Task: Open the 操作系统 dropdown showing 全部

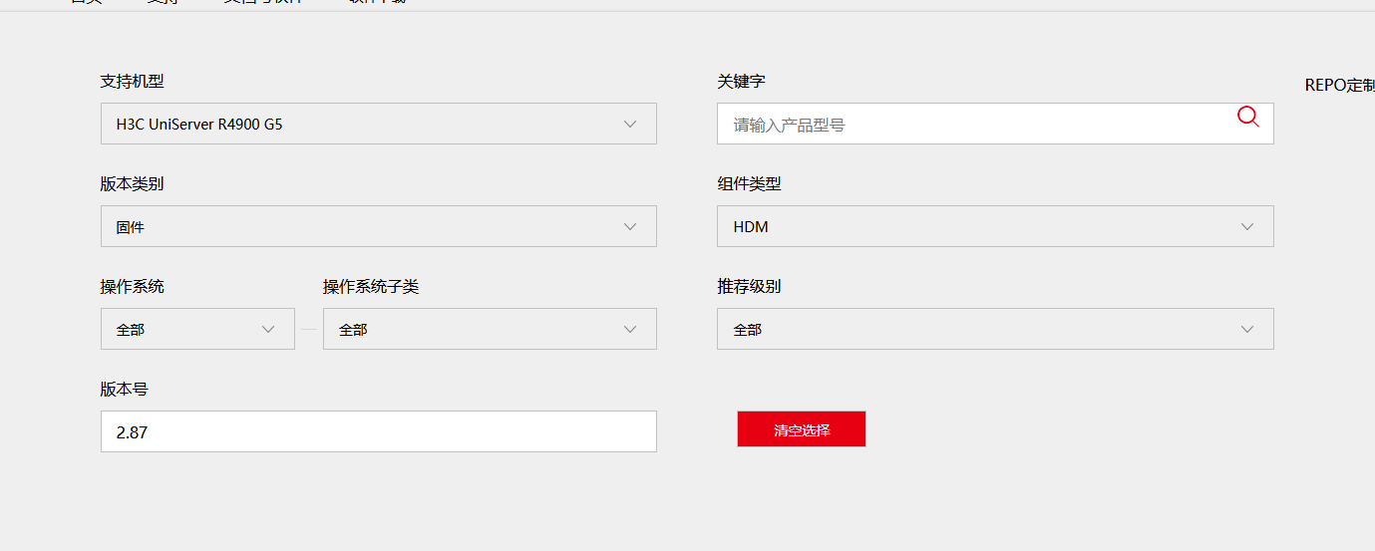Action: [x=196, y=330]
